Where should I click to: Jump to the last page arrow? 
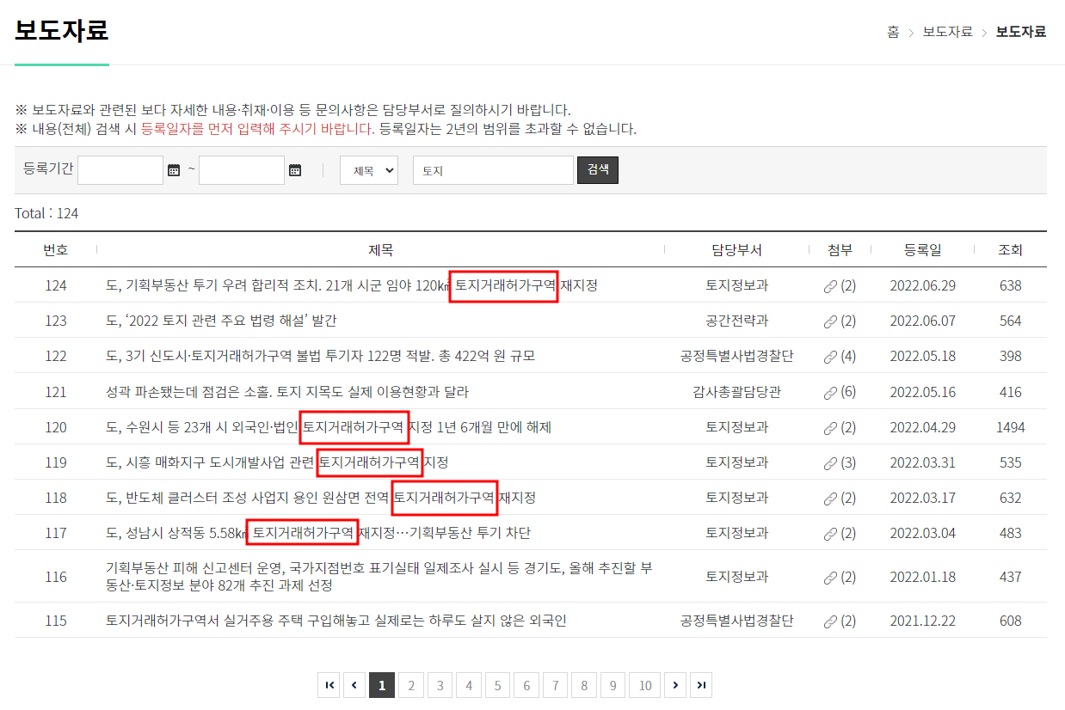tap(701, 684)
